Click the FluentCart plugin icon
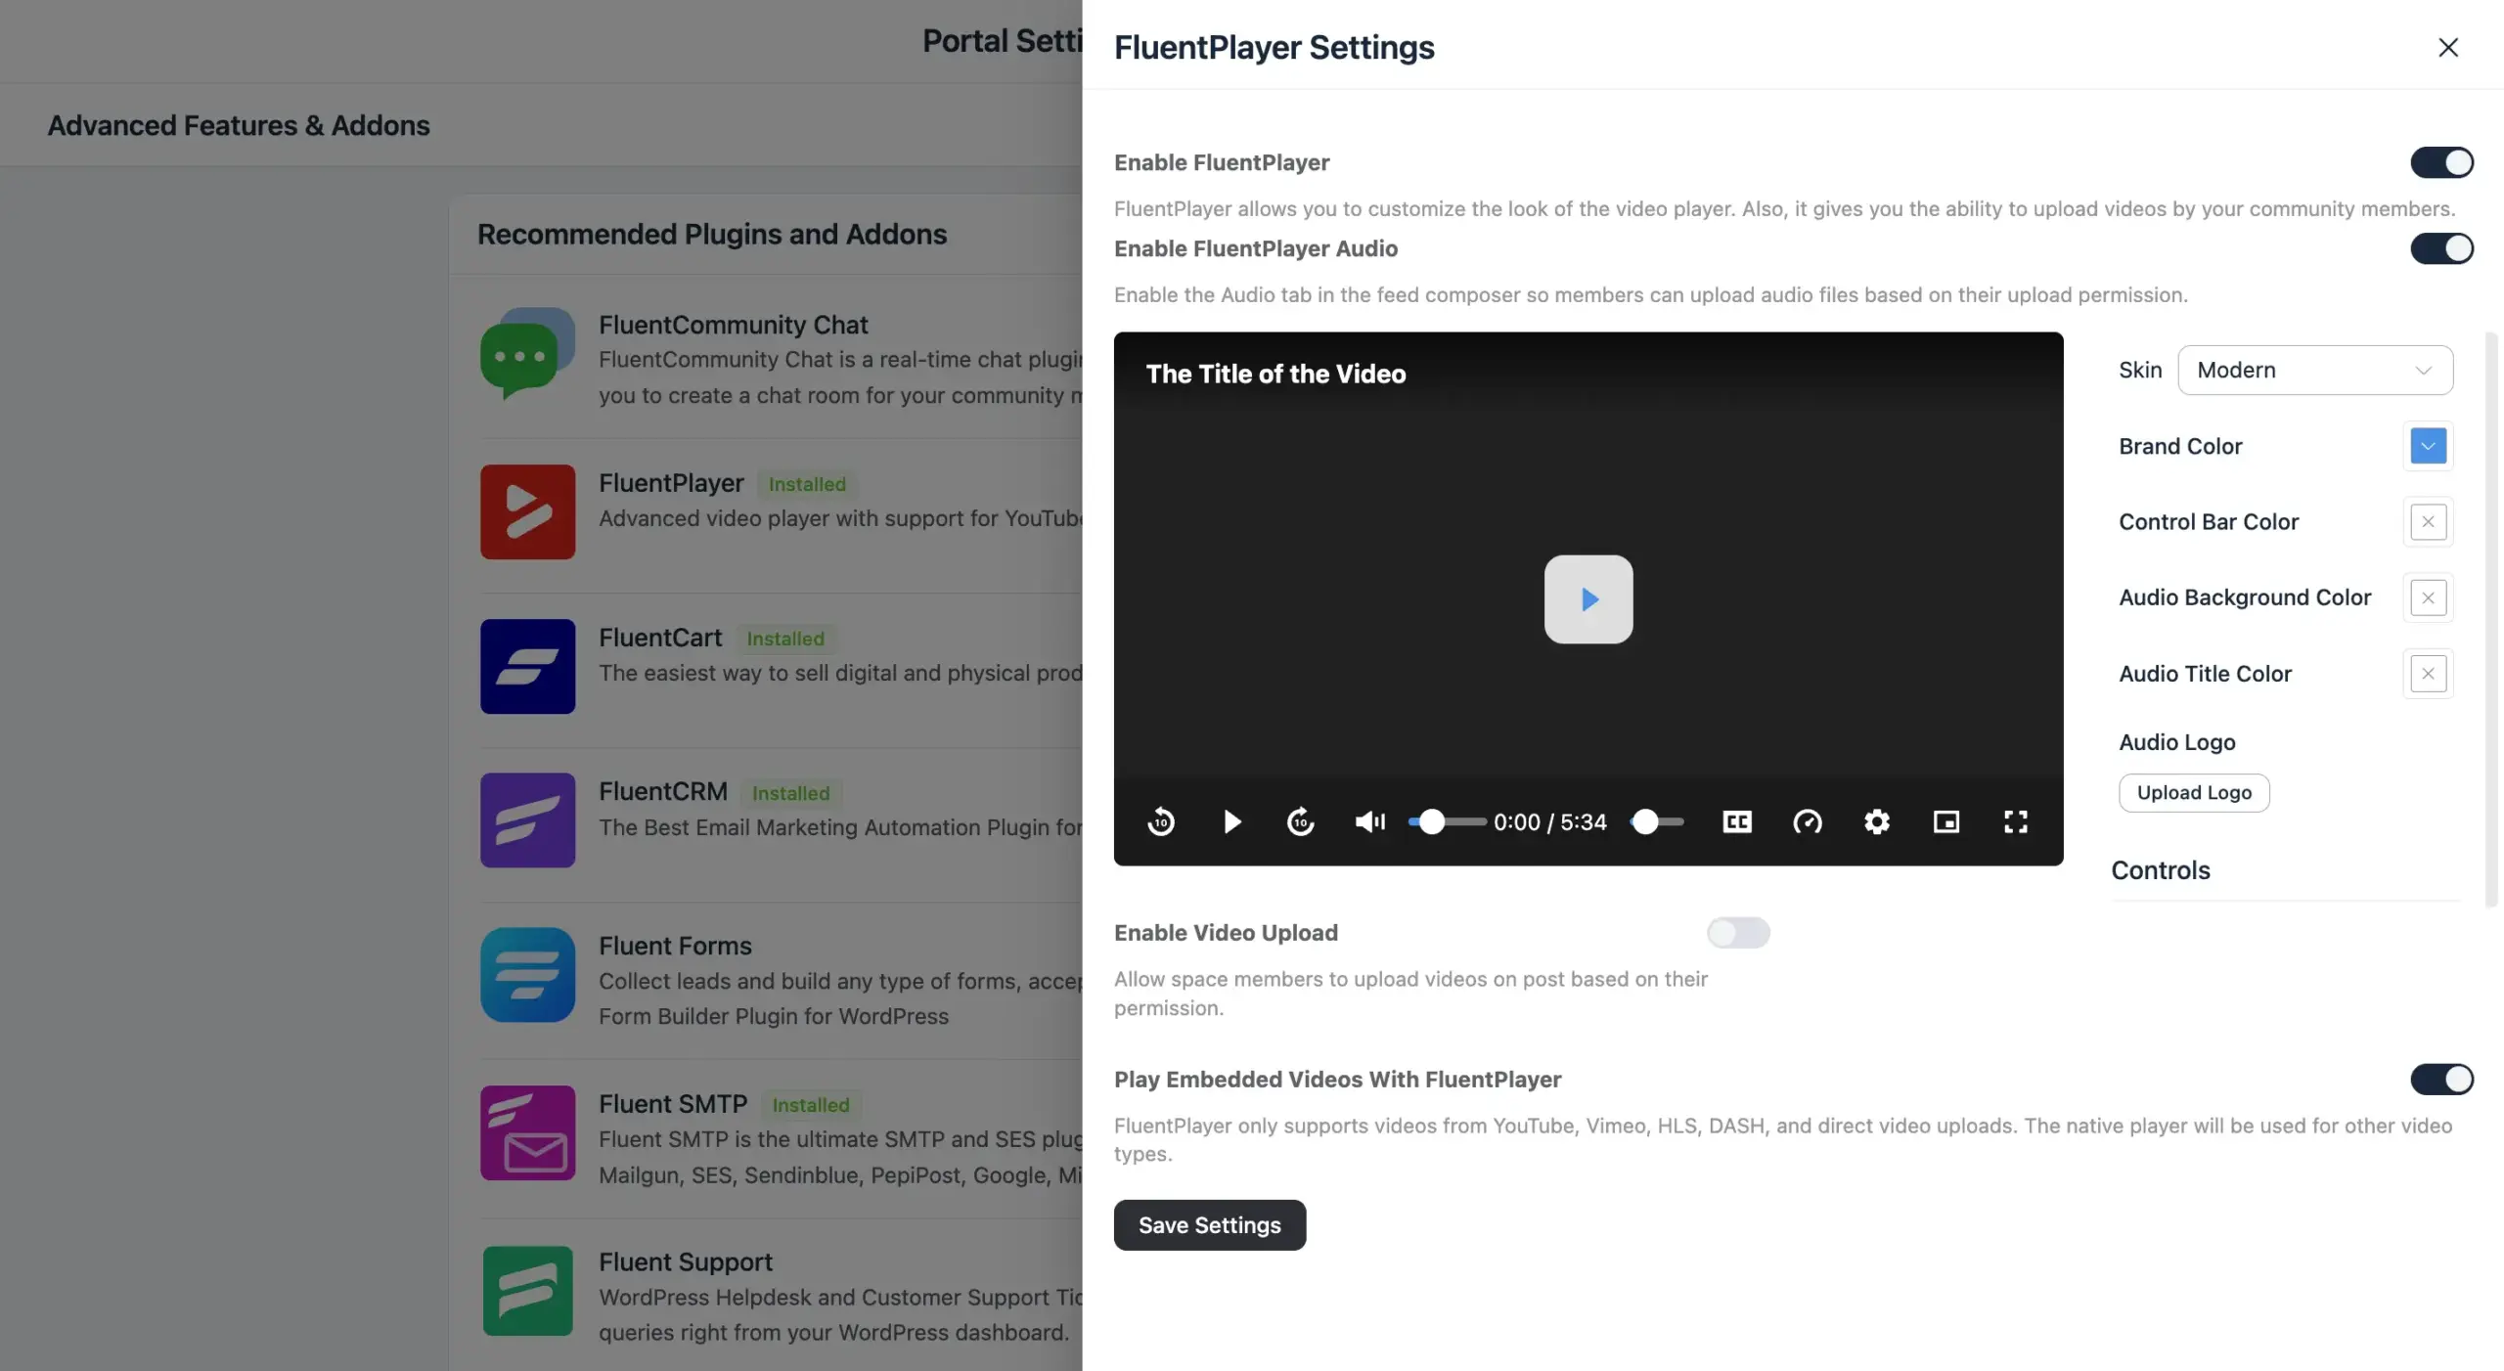 (x=527, y=666)
